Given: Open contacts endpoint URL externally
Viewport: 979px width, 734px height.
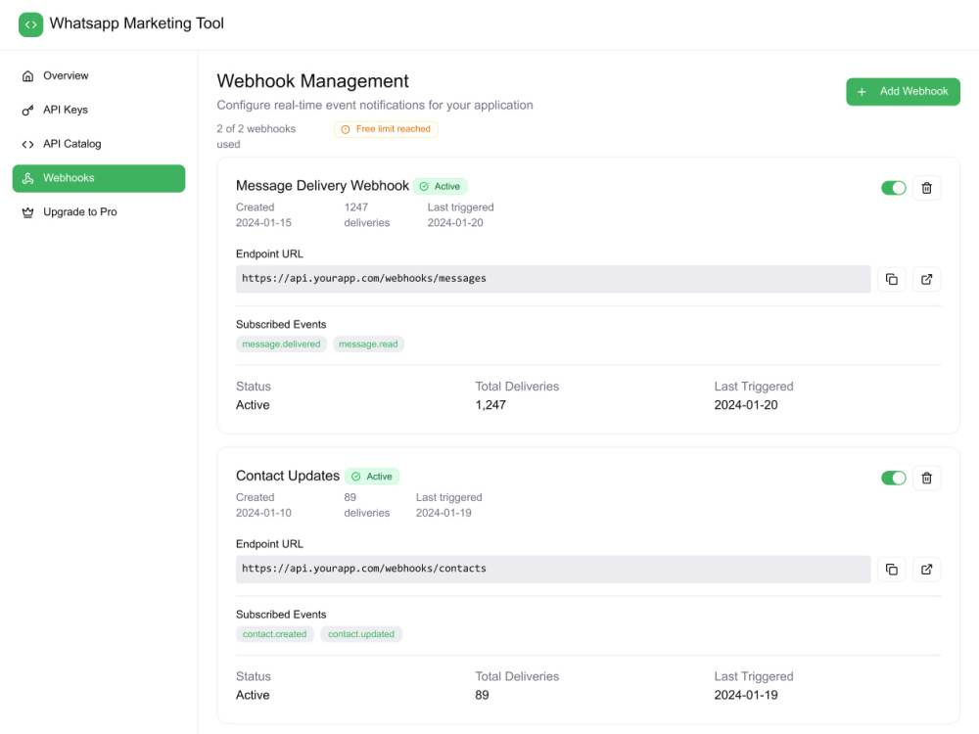Looking at the screenshot, I should click(x=926, y=570).
